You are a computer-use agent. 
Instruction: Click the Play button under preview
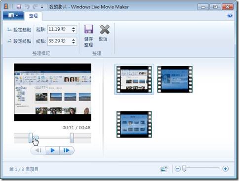[x=52, y=150]
